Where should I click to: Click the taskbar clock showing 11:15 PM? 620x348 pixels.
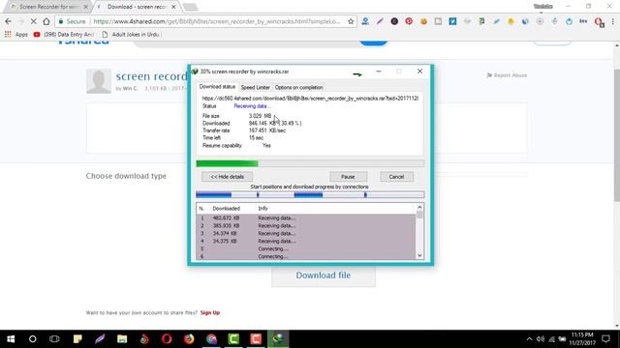pyautogui.click(x=582, y=339)
